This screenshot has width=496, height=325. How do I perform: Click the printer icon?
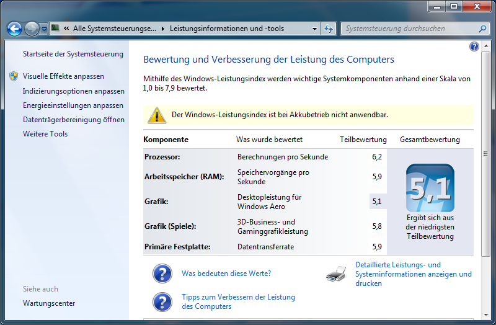tap(336, 274)
